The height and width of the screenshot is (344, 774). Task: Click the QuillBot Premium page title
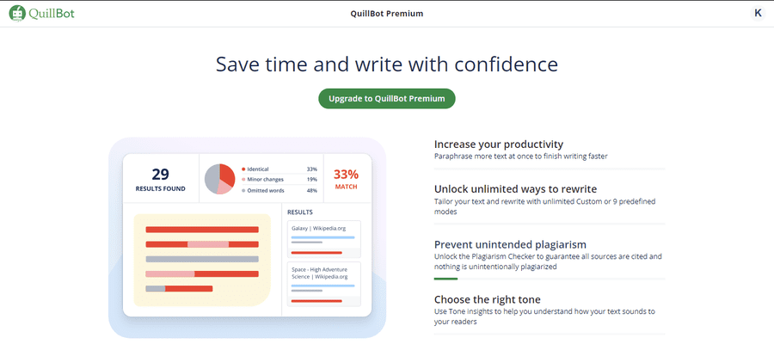pyautogui.click(x=387, y=14)
